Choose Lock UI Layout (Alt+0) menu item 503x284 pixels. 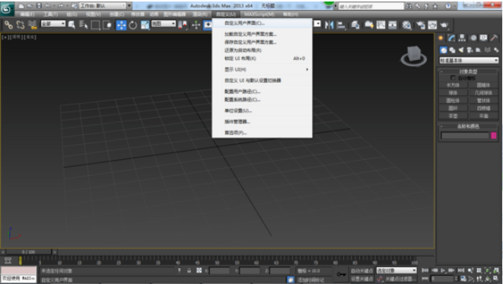262,59
